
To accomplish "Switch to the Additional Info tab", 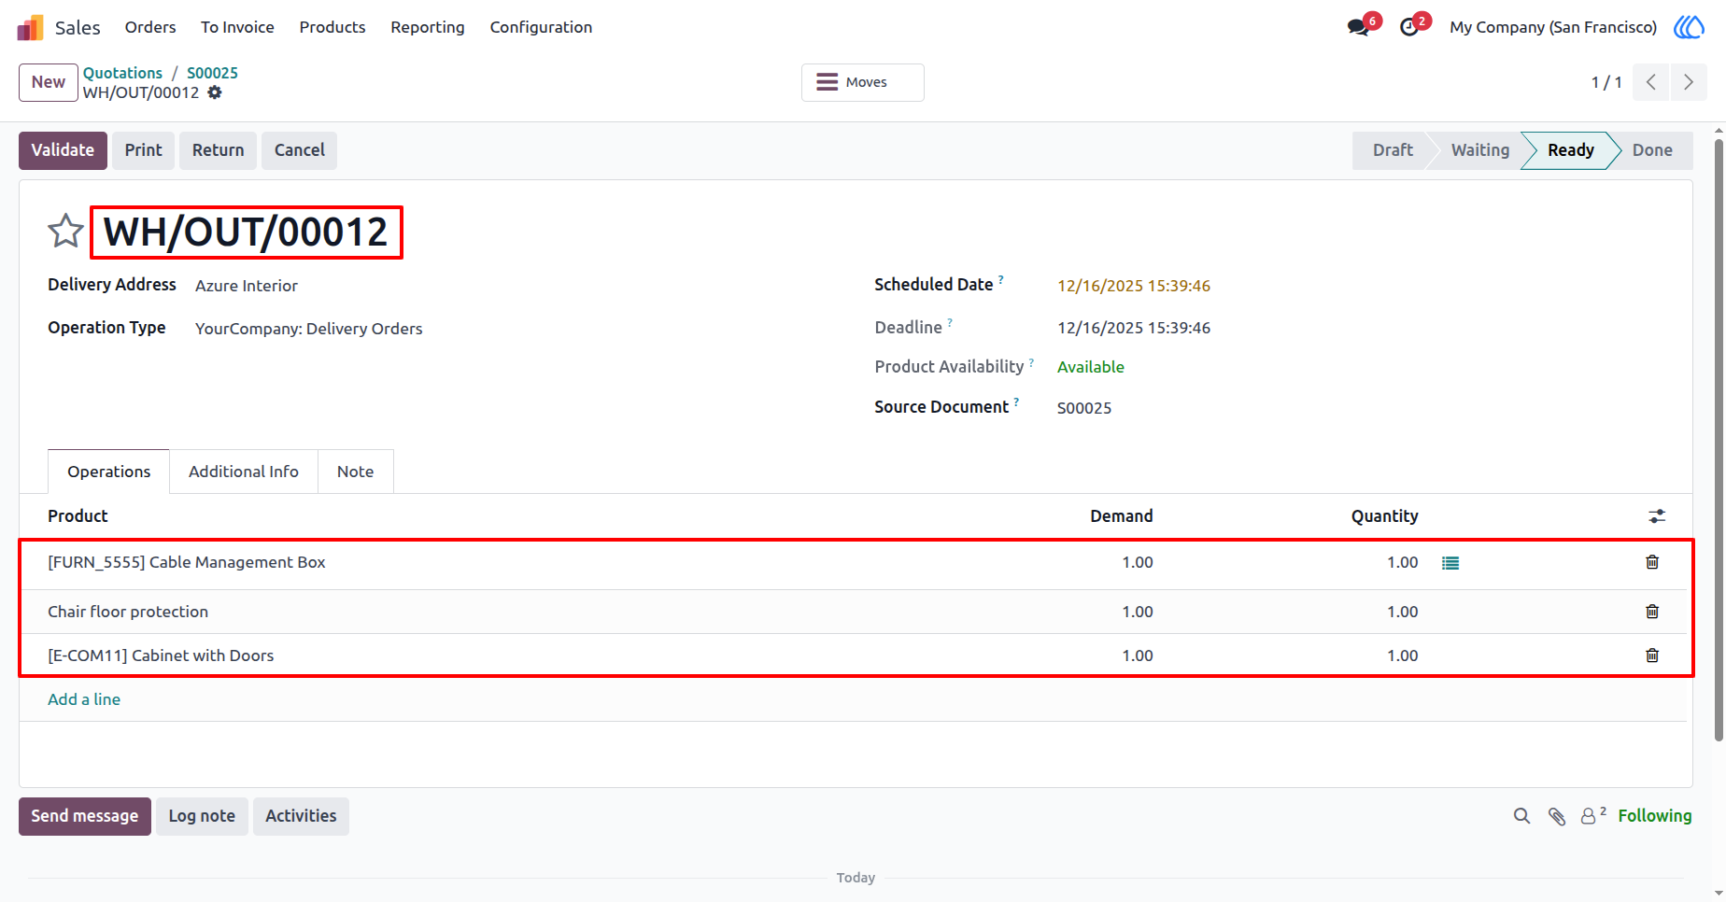I will click(244, 472).
